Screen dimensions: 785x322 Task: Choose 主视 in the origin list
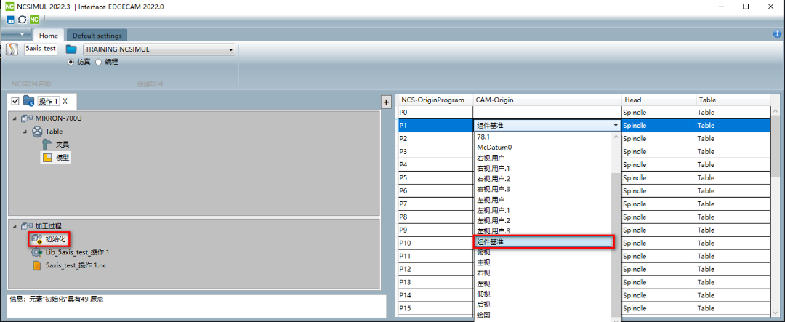click(x=542, y=262)
